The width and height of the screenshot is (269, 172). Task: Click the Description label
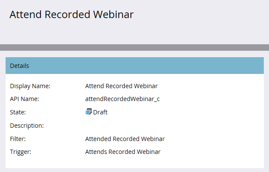pos(27,126)
